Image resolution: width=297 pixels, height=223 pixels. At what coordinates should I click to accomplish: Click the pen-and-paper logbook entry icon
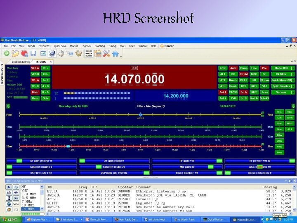[61, 54]
